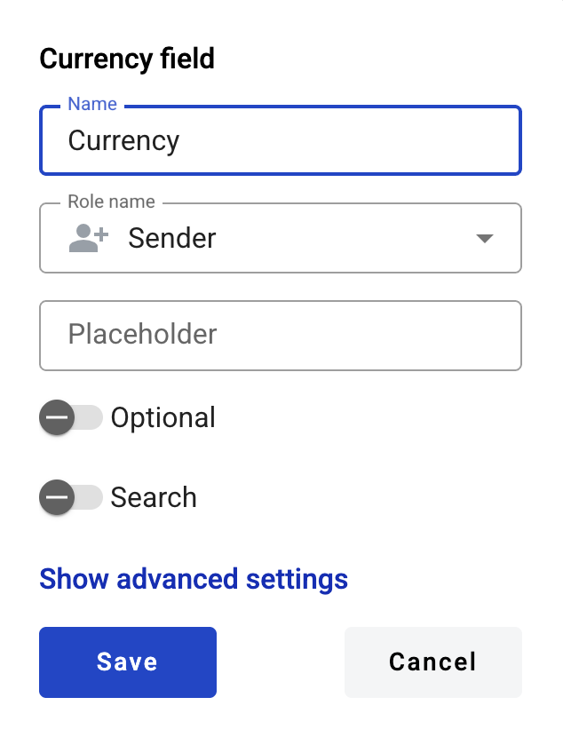The height and width of the screenshot is (737, 563).
Task: Click the Name label on the field border
Action: click(92, 104)
